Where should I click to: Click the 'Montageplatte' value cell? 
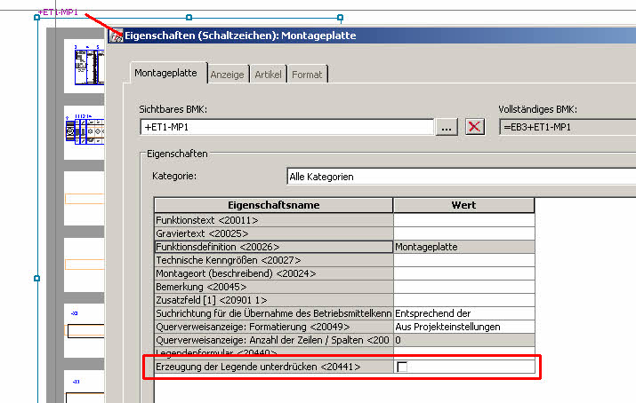[463, 247]
